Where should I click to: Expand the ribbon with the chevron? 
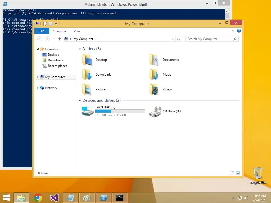pyautogui.click(x=233, y=31)
